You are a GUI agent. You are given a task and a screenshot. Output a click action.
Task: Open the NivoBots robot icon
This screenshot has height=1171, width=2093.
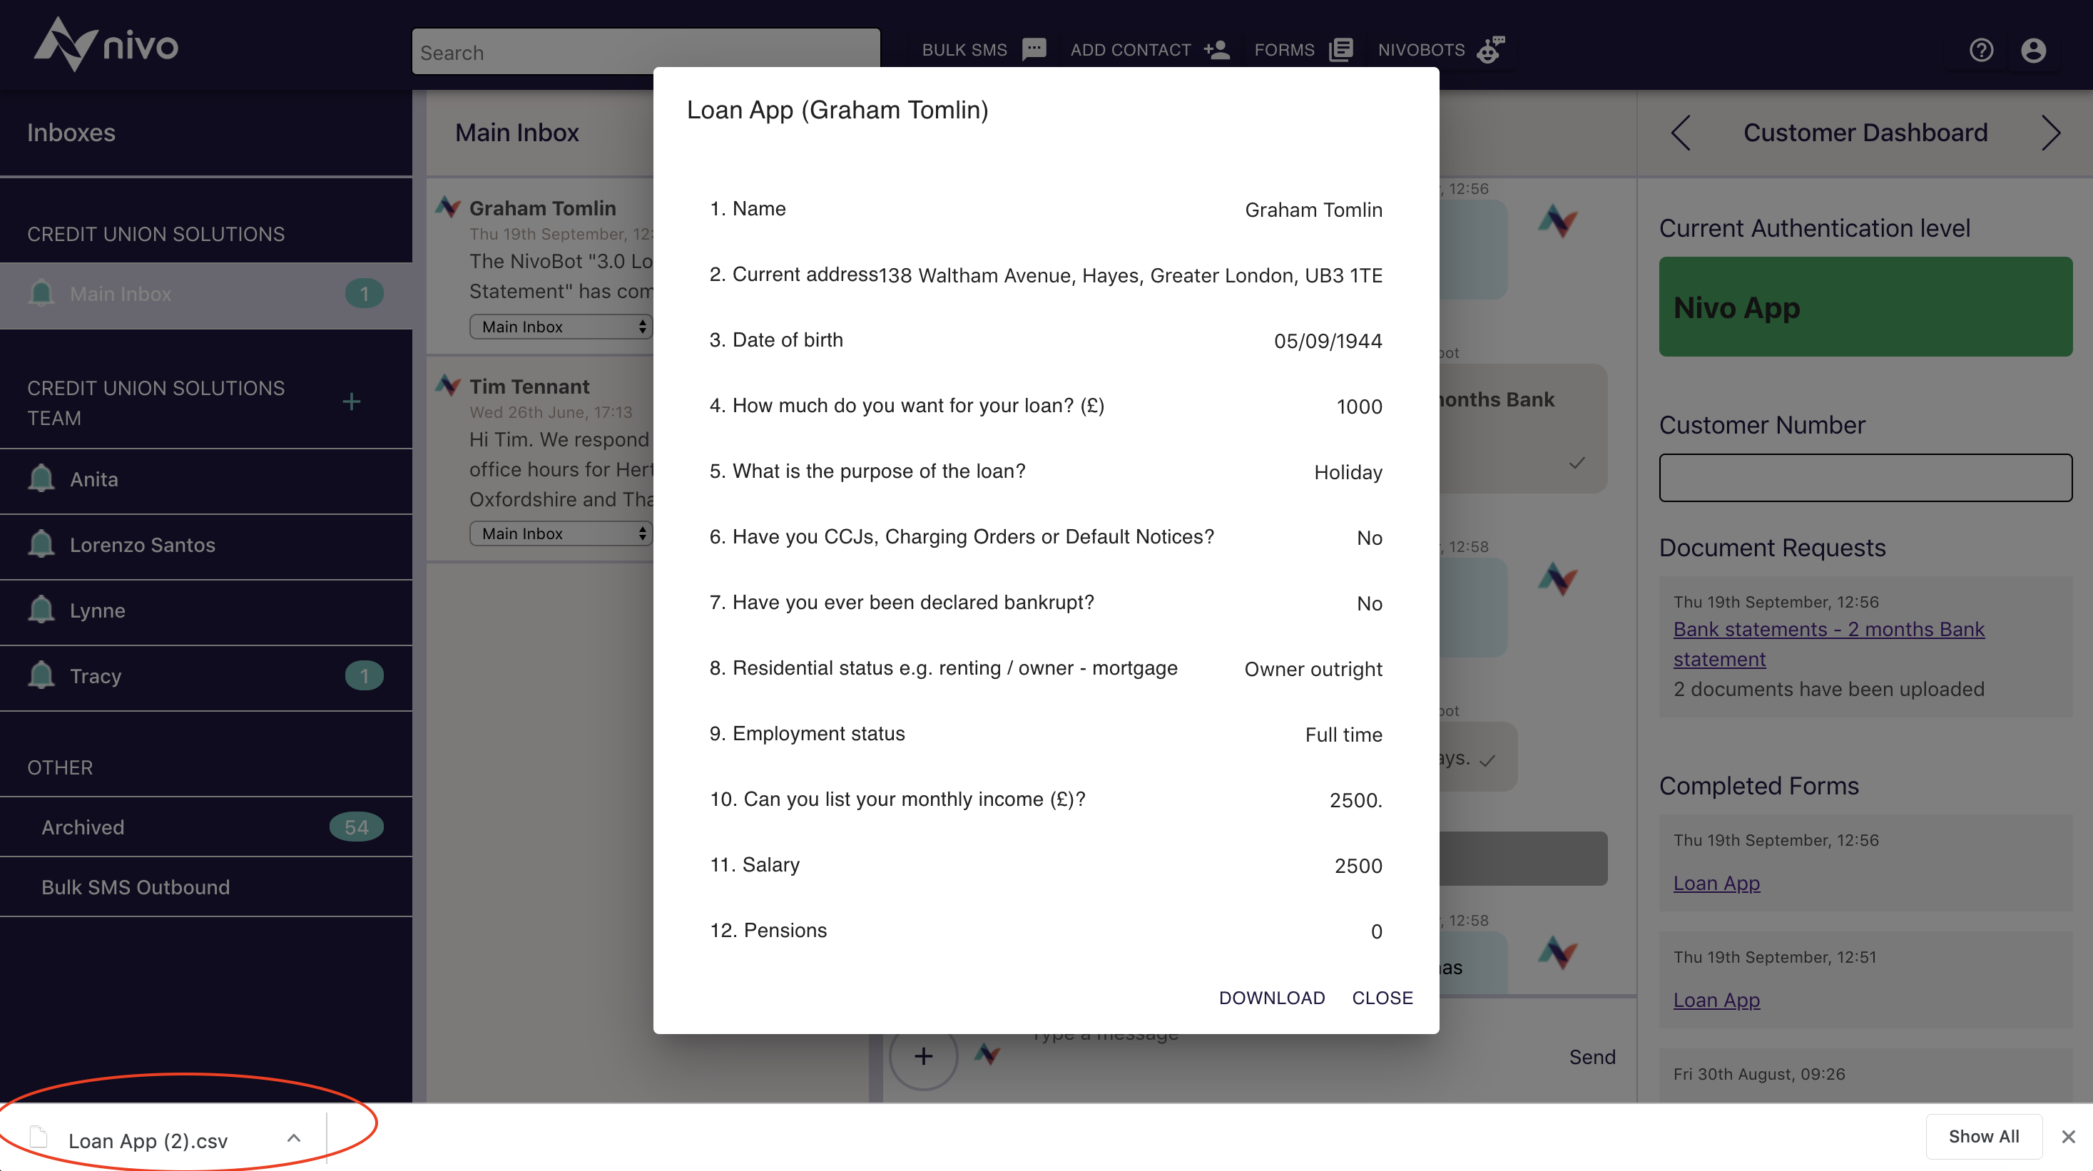coord(1490,49)
